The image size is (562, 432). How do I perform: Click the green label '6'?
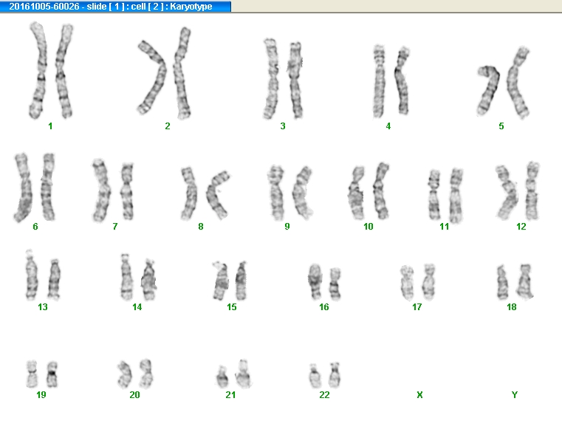click(x=35, y=227)
